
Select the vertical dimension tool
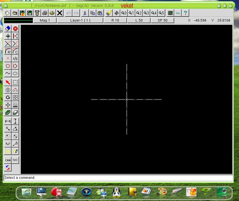pyautogui.click(x=15, y=121)
